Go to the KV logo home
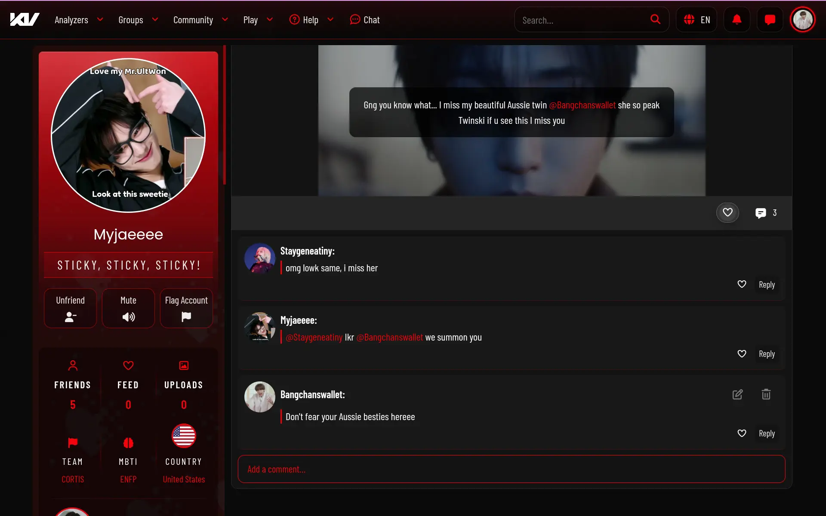 [25, 20]
